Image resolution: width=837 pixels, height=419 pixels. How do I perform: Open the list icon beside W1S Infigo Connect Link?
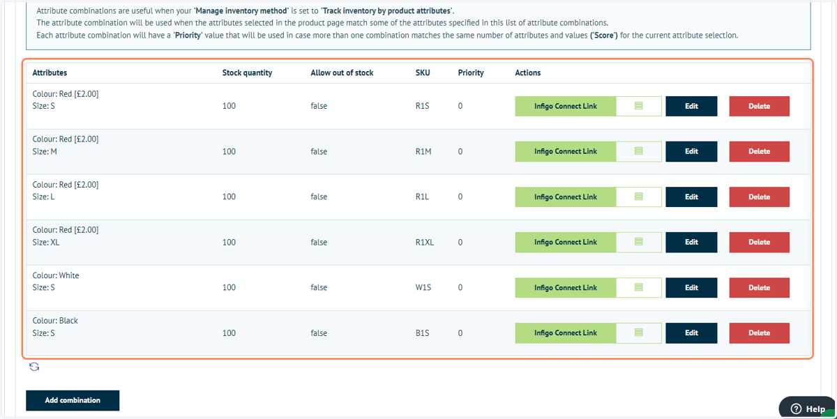tap(639, 287)
